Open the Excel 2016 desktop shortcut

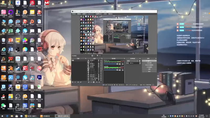[x=11, y=32]
